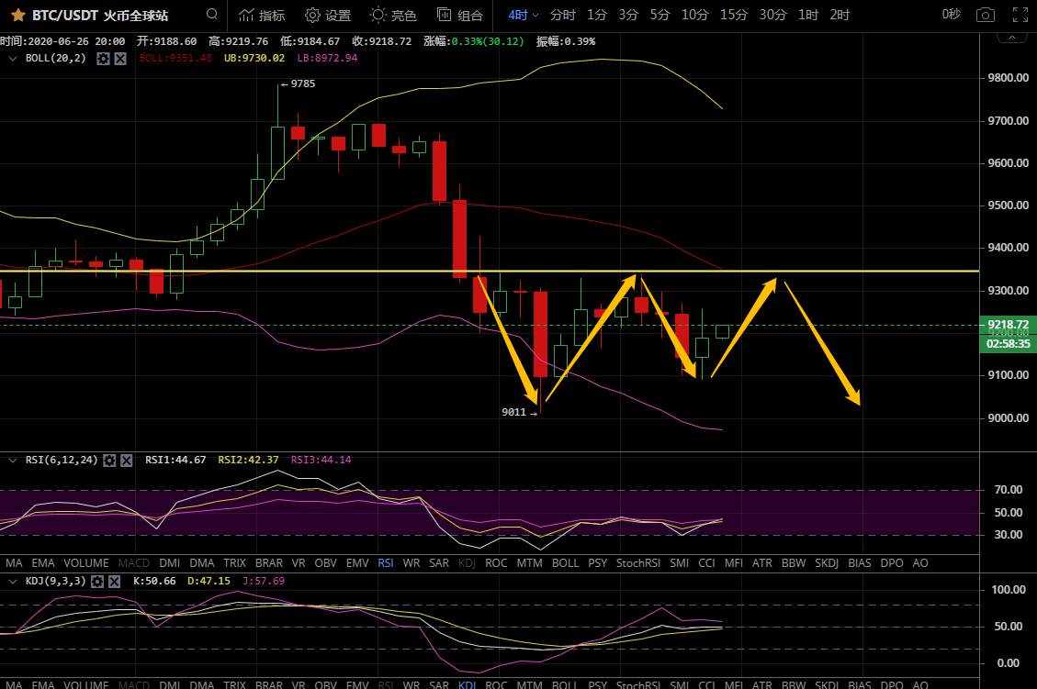The height and width of the screenshot is (689, 1037).
Task: Toggle the 亮色 light theme
Action: [x=393, y=15]
